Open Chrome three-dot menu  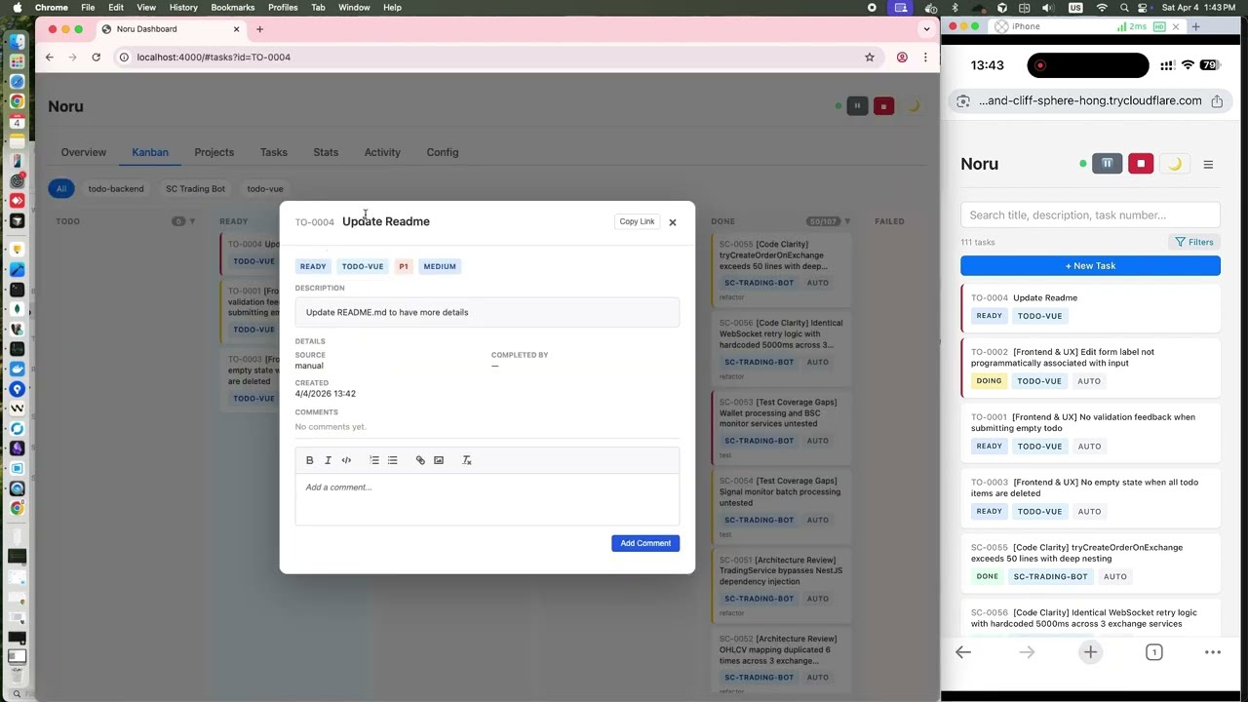tap(925, 57)
